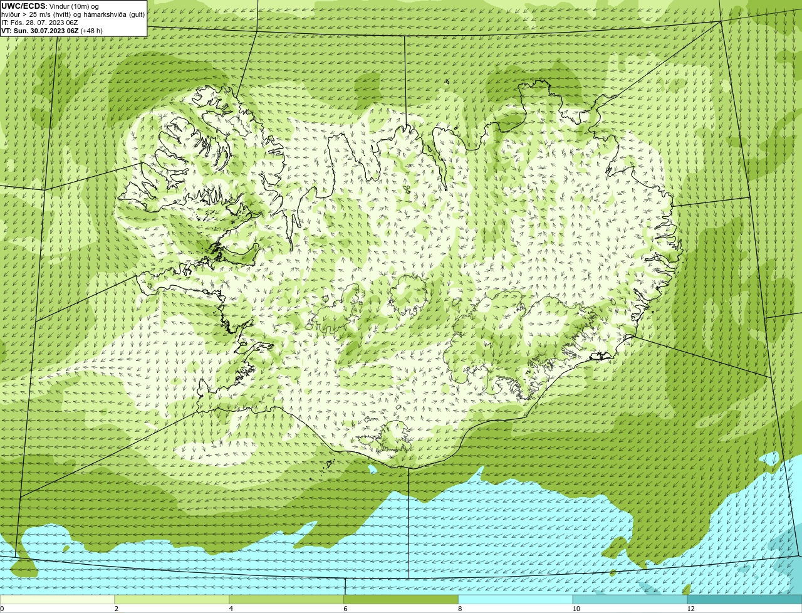Click the 10–12 m/s turquoise legend swatch
The height and width of the screenshot is (613, 802).
630,600
